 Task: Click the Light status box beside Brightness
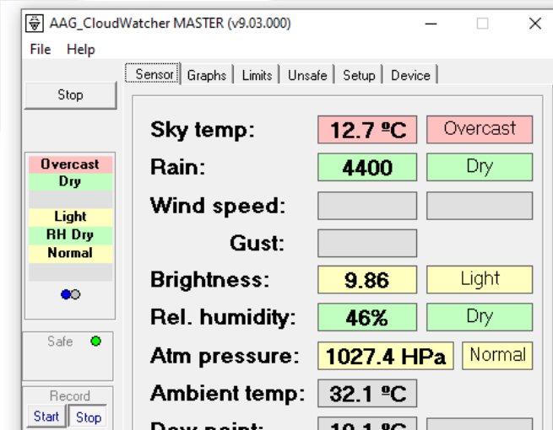coord(480,280)
